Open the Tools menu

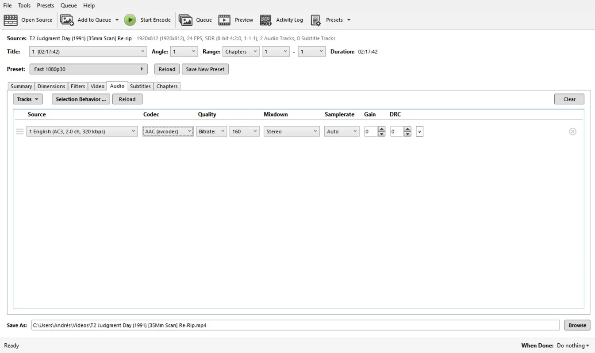(x=24, y=5)
